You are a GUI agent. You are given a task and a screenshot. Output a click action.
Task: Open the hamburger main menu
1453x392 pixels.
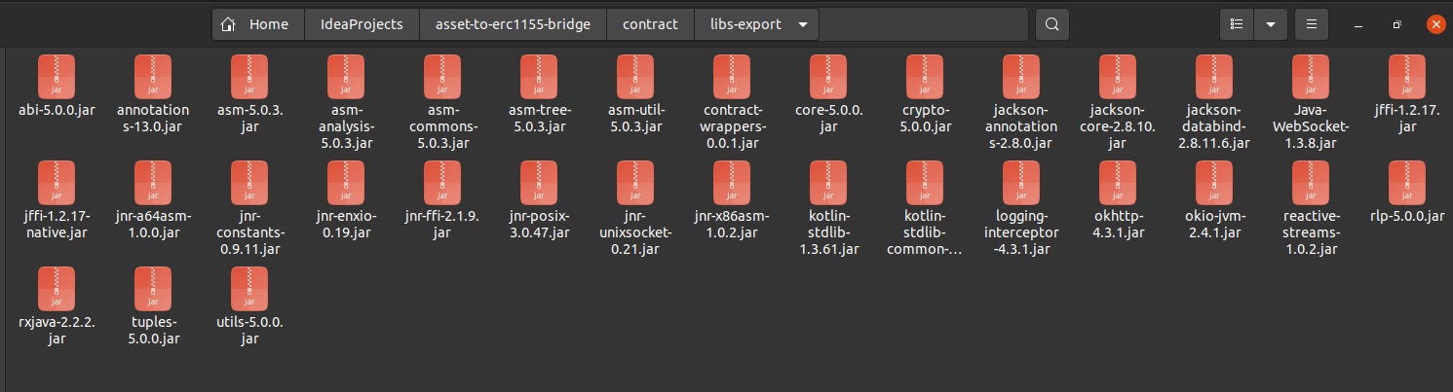[1312, 24]
